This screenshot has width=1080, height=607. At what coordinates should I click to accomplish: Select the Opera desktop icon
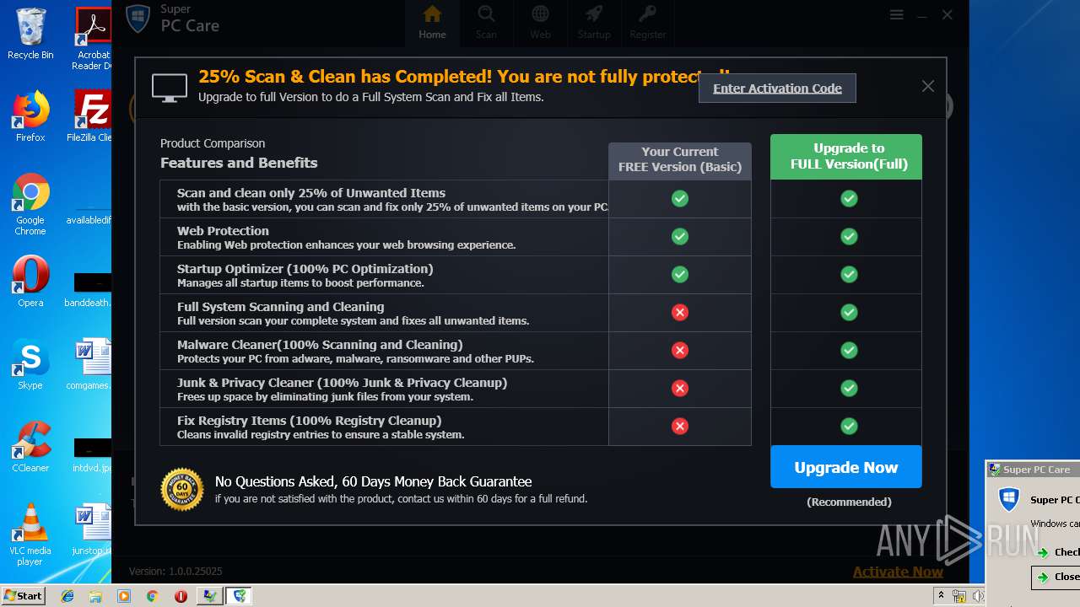30,282
